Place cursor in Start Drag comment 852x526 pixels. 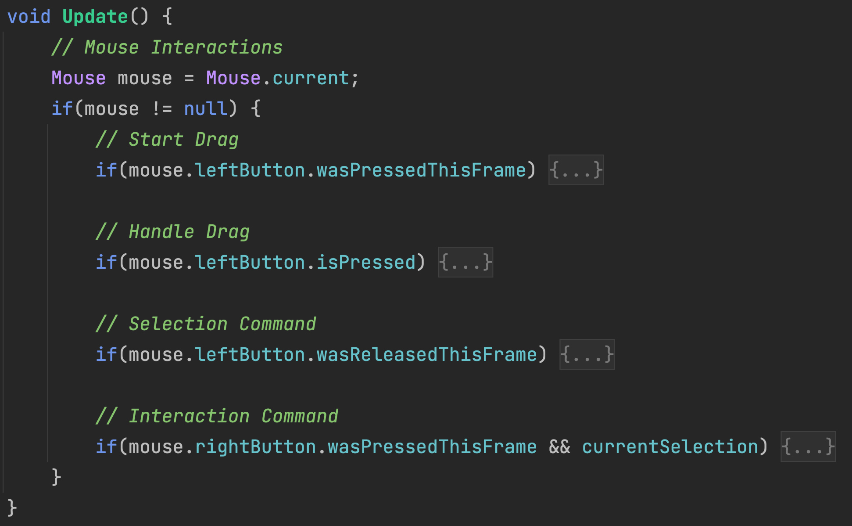coord(183,140)
